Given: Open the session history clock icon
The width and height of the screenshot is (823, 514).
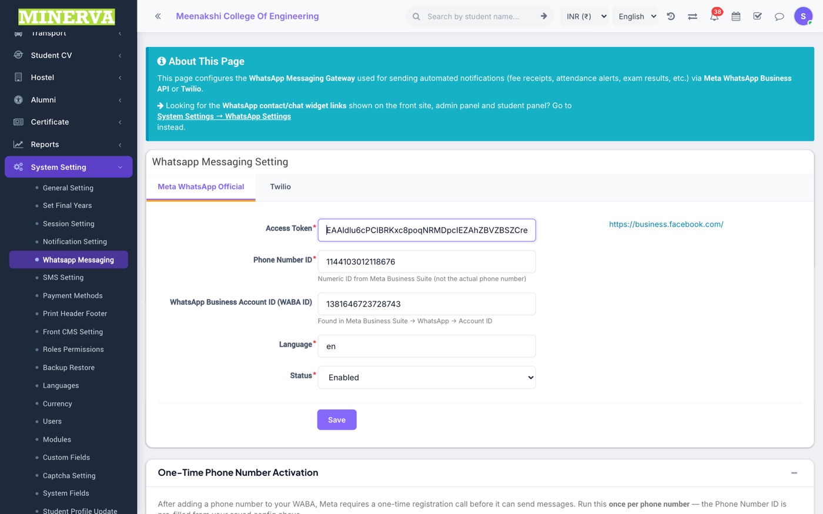Looking at the screenshot, I should pos(671,16).
